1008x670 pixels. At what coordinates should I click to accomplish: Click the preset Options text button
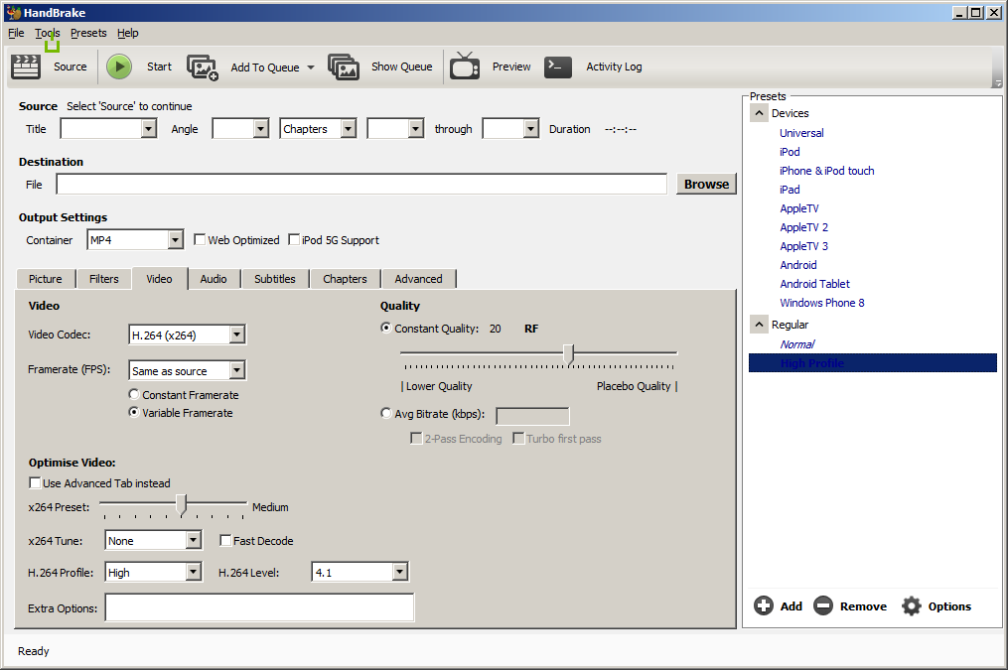(949, 606)
